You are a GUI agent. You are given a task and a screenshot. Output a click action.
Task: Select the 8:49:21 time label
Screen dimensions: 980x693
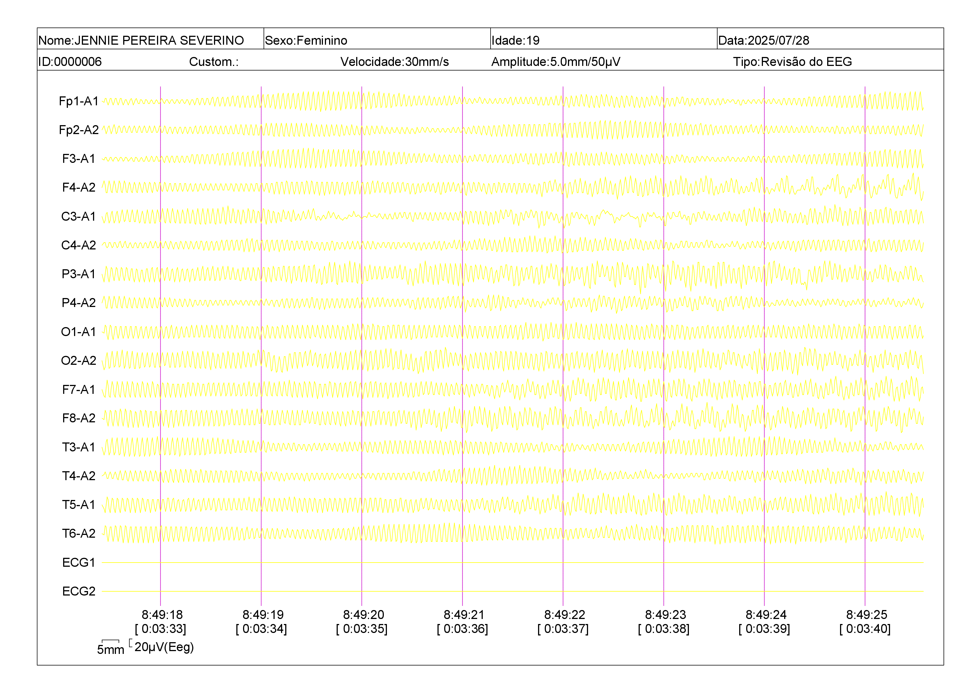pos(464,615)
